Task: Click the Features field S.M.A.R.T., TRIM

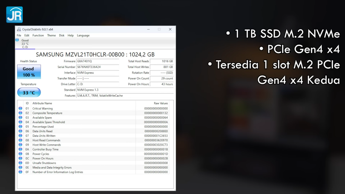Action: [125, 96]
